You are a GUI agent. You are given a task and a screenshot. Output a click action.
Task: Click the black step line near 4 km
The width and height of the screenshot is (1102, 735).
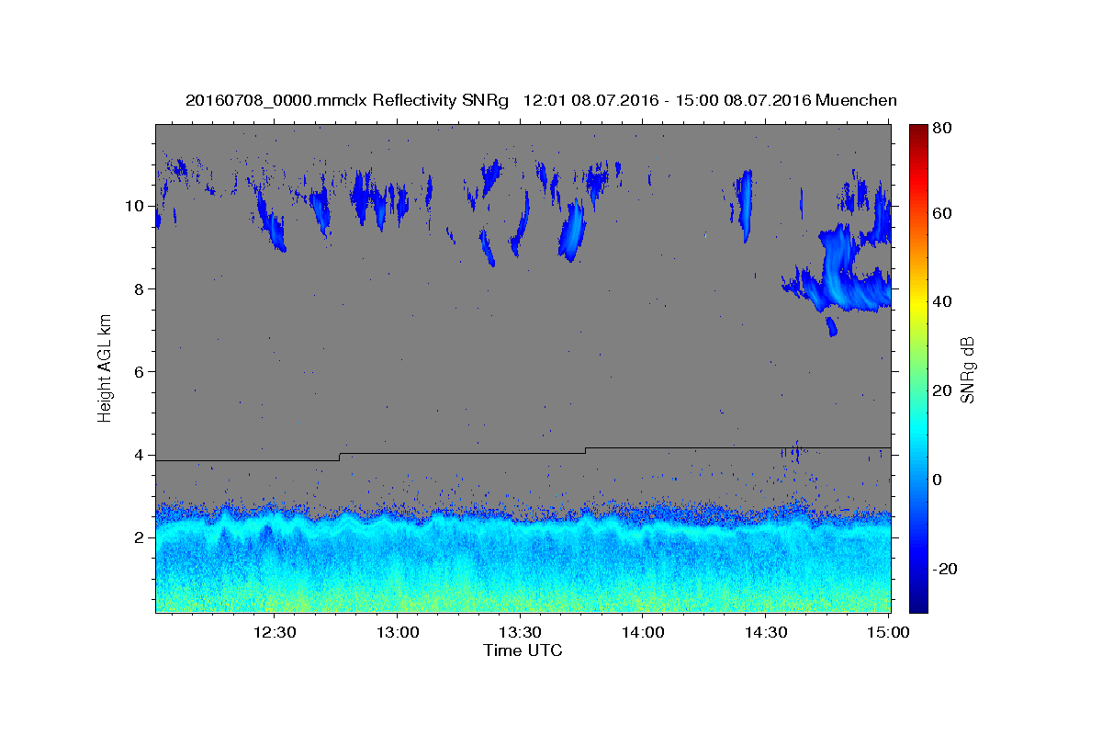tap(523, 454)
